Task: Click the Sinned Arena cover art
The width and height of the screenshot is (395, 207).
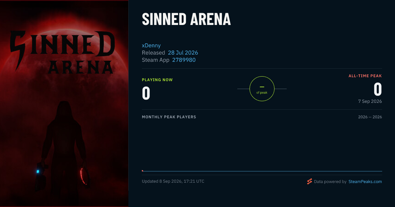Action: [x=64, y=103]
